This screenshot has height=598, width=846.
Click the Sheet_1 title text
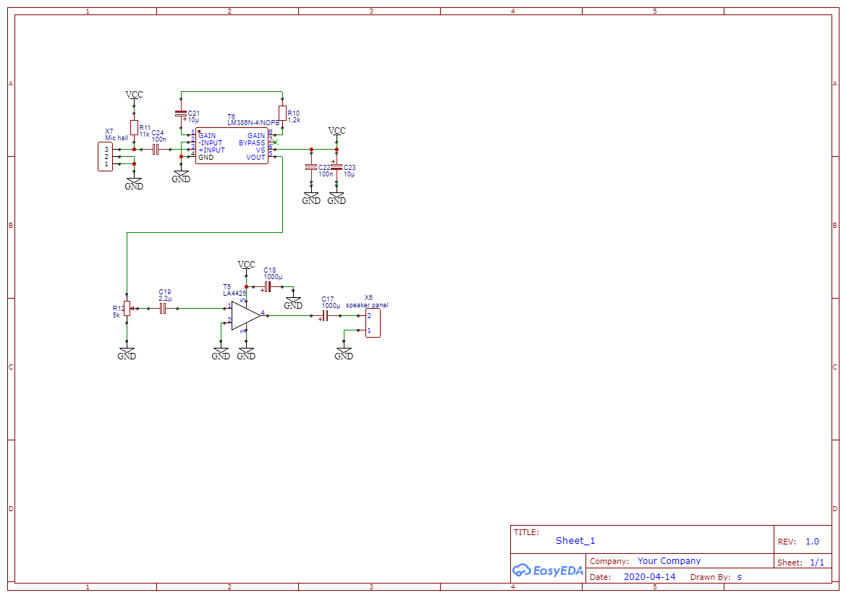point(575,540)
